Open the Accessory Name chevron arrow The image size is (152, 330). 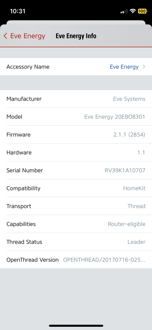144,67
